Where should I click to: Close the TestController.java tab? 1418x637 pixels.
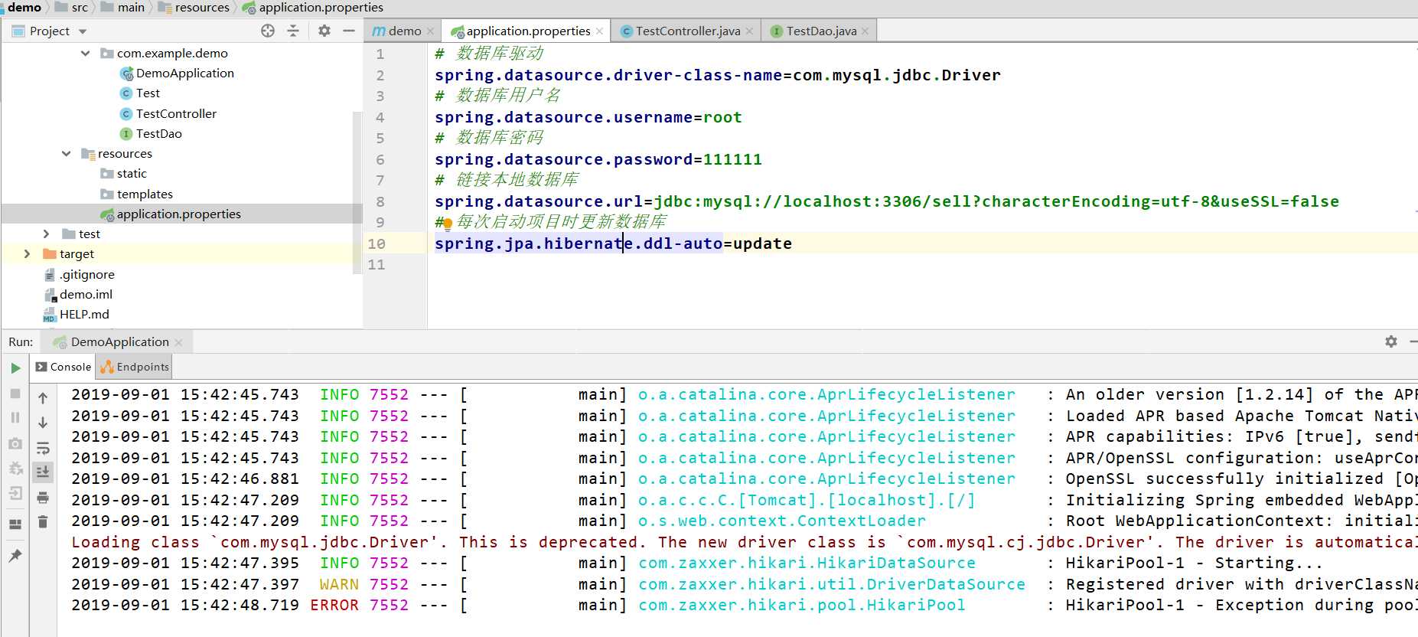tap(749, 31)
